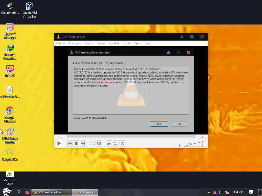
Task: Click the playback seek bar
Action: tap(131, 137)
